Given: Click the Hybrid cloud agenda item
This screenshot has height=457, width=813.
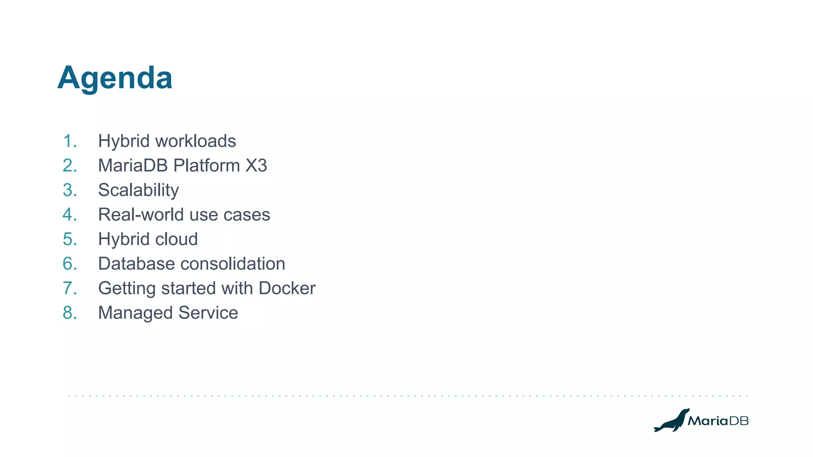Looking at the screenshot, I should tap(148, 239).
